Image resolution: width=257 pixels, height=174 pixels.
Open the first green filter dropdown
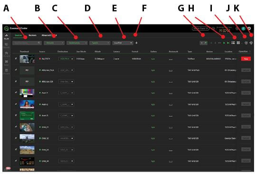pos(54,43)
